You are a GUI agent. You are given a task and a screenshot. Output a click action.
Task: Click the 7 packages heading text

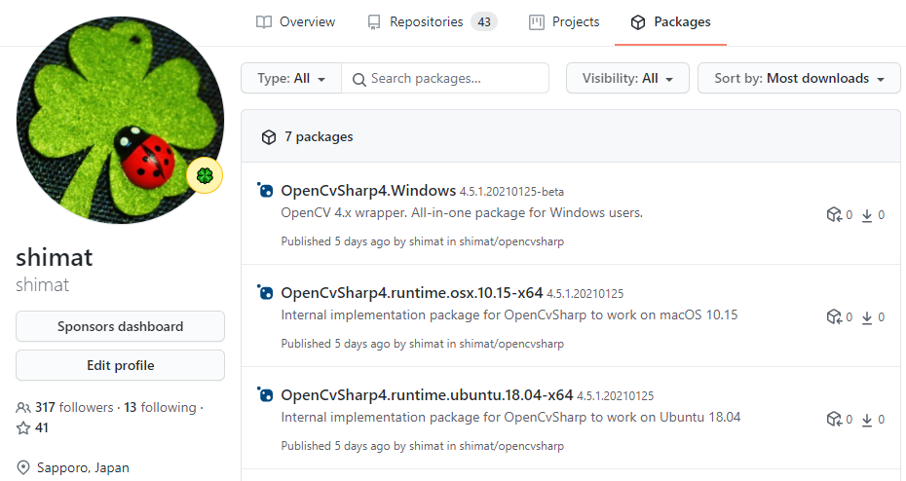tap(319, 137)
